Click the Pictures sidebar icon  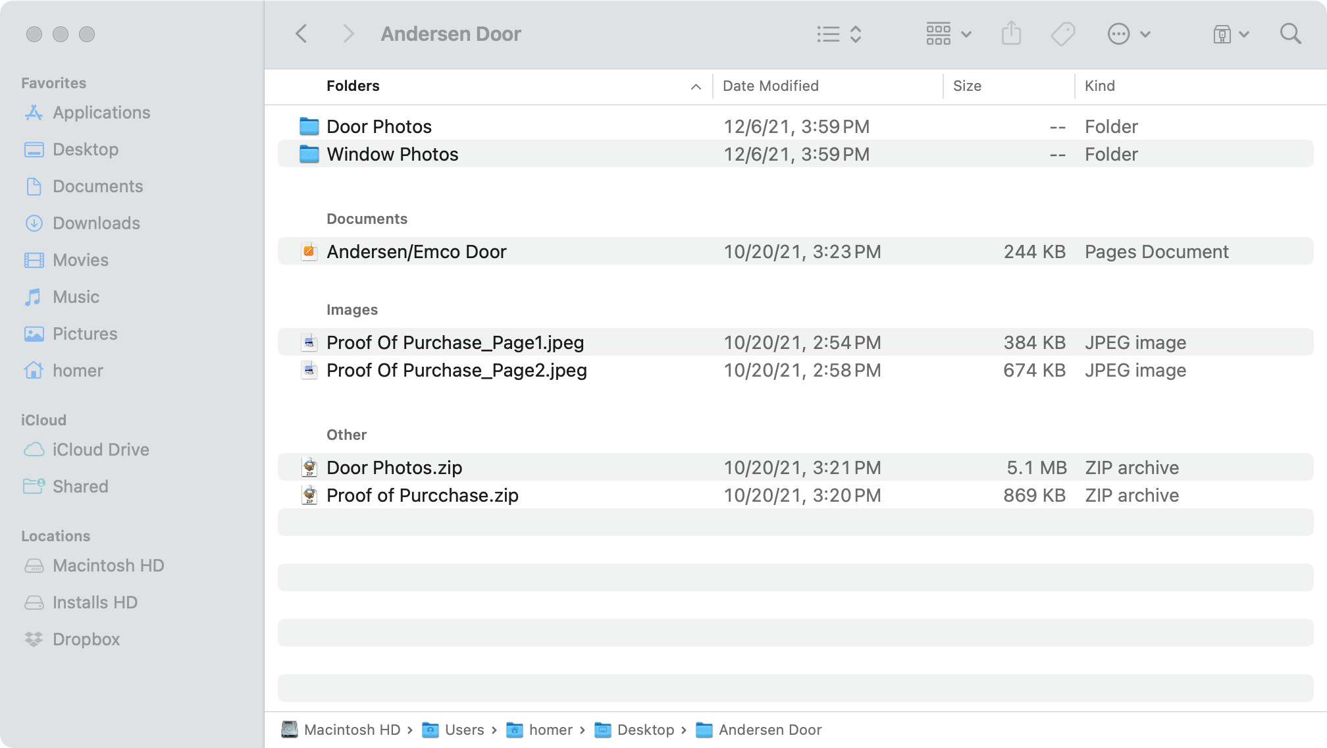click(x=34, y=334)
